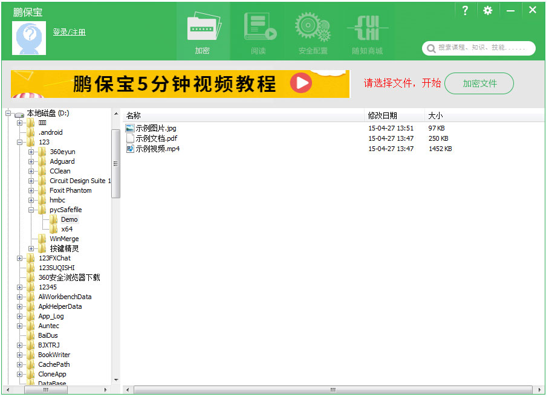Select the 12345 folder
The width and height of the screenshot is (549, 397).
(48, 287)
